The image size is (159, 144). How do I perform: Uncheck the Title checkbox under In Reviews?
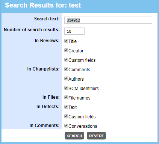pyautogui.click(x=66, y=41)
